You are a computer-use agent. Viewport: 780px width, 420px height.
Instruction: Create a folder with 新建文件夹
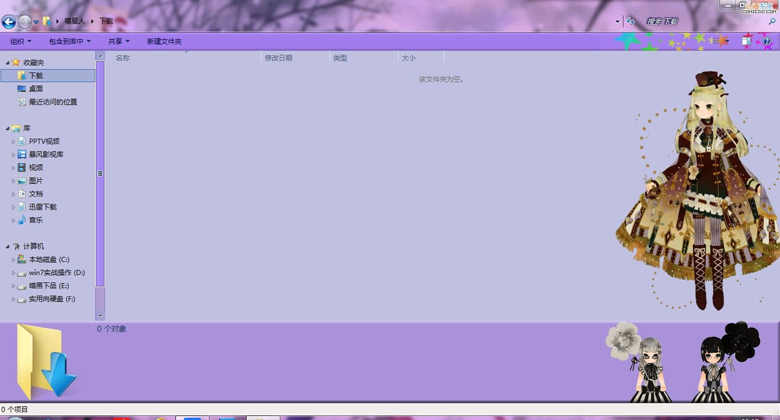pyautogui.click(x=164, y=41)
